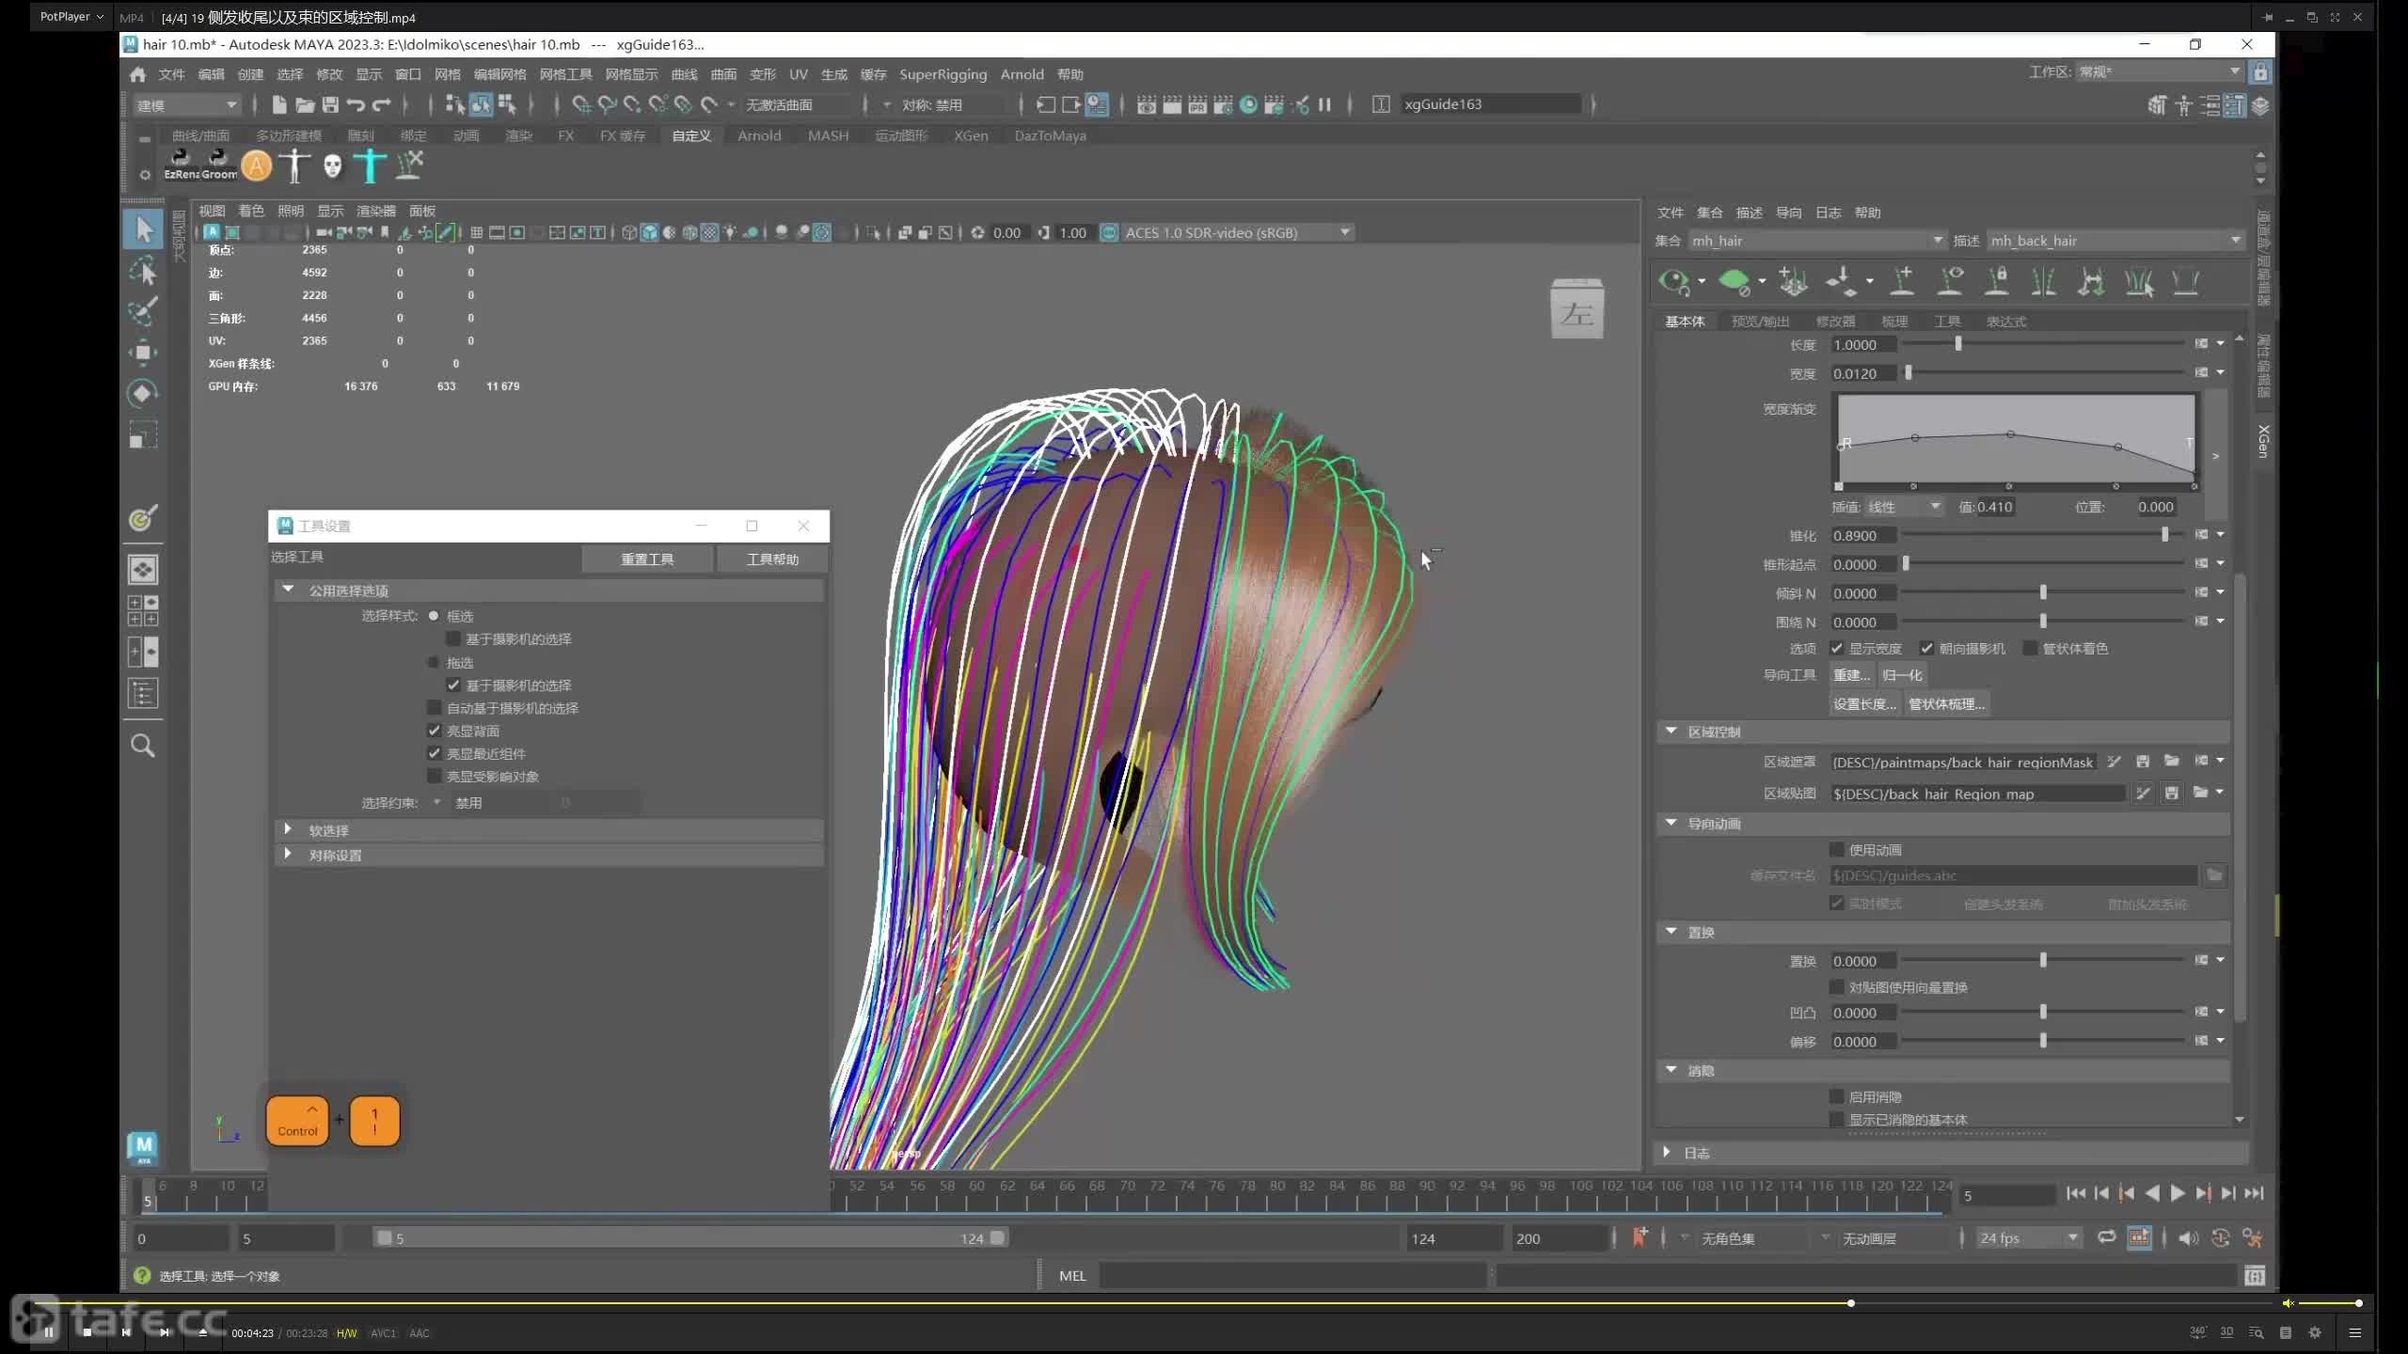Viewport: 2408px width, 1354px height.
Task: Open the modifiers tab in XGen
Action: [1835, 322]
